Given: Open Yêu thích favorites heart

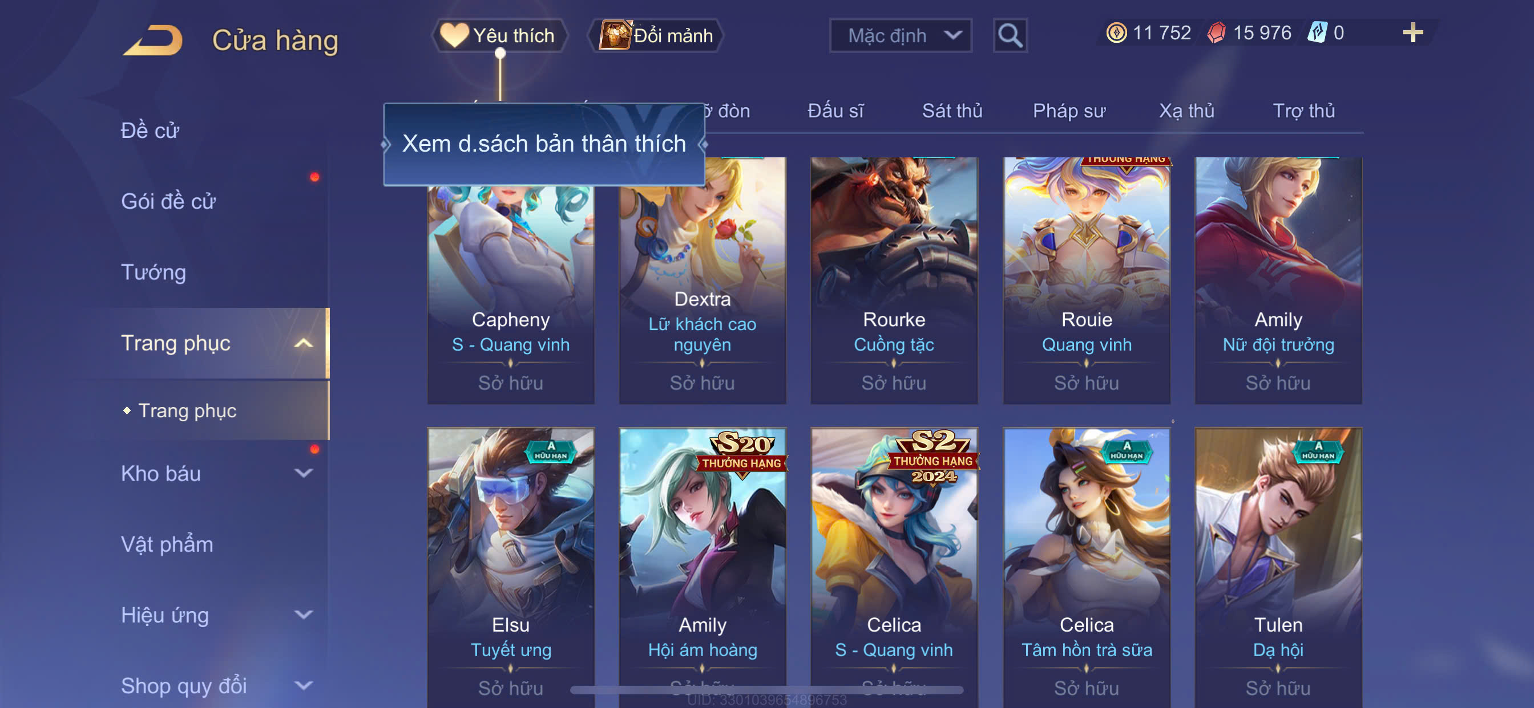Looking at the screenshot, I should pos(499,36).
